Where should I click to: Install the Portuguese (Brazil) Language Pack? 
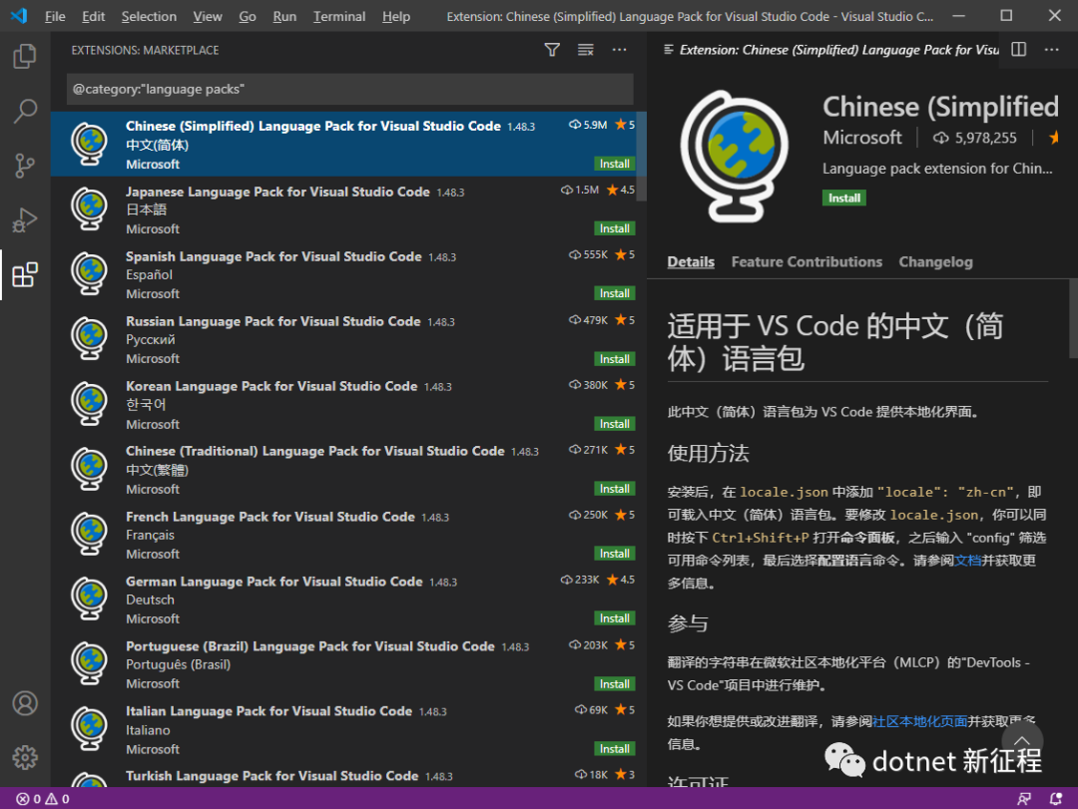pyautogui.click(x=615, y=684)
